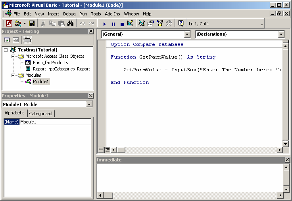The image size is (292, 201).
Task: Click the Visual Basic Help question icon
Action: point(181,24)
